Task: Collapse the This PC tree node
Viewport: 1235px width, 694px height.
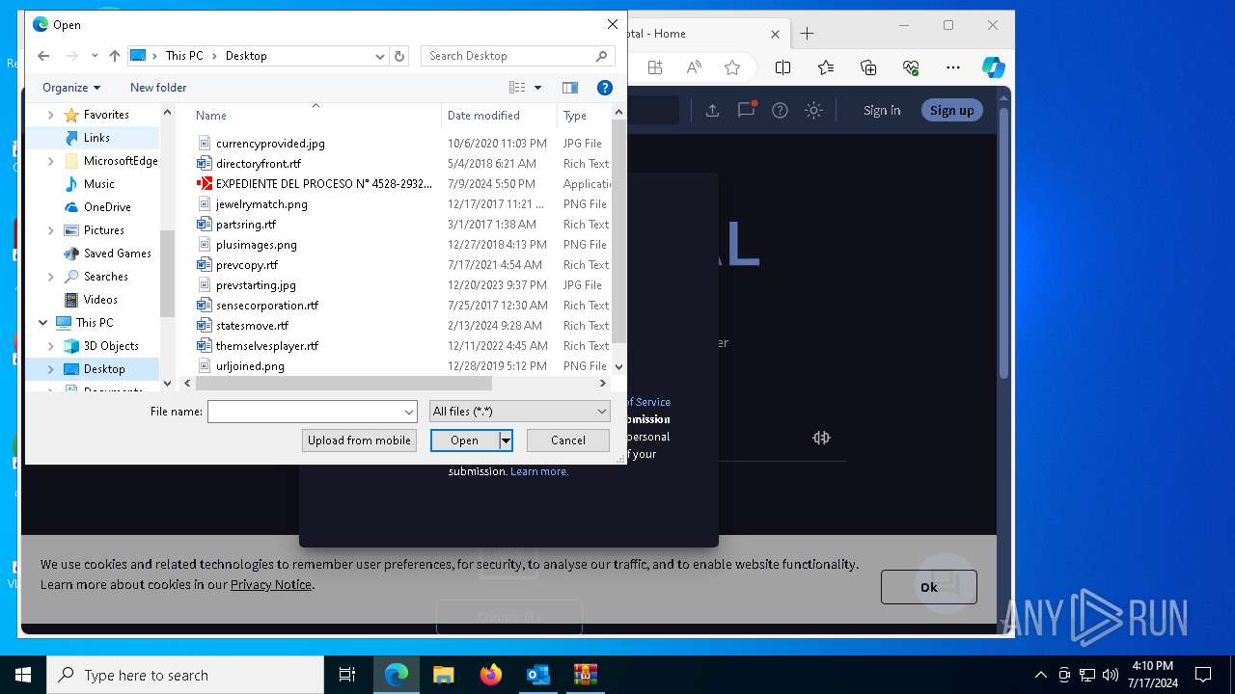Action: tap(43, 323)
